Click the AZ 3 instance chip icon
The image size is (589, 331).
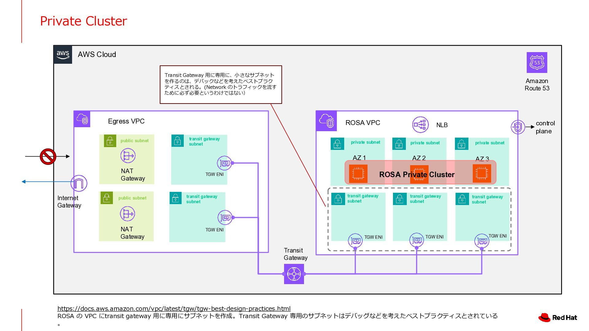[x=482, y=173]
